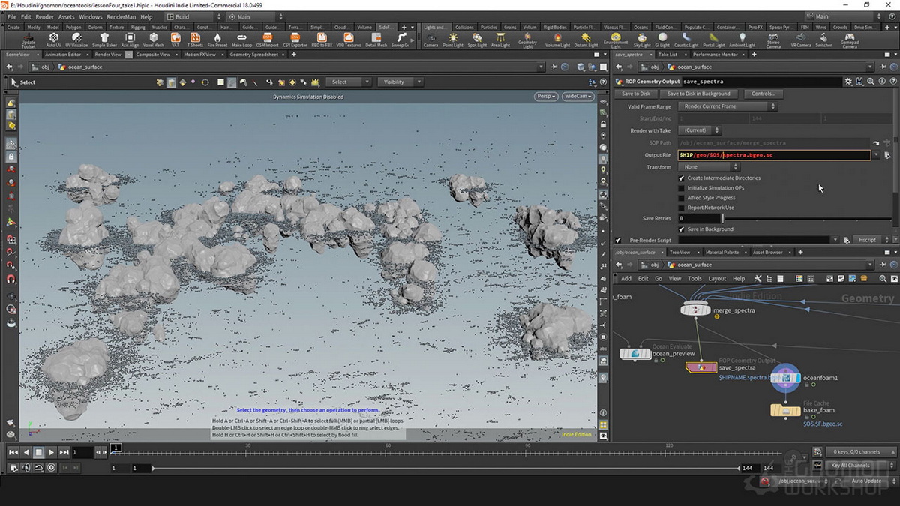The width and height of the screenshot is (900, 506).
Task: Open the Output File history dropdown arrow
Action: pyautogui.click(x=876, y=155)
